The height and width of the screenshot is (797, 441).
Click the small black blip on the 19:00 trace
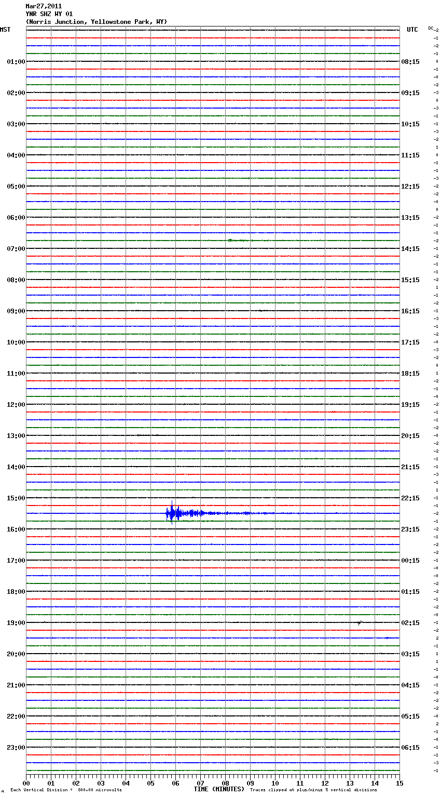pyautogui.click(x=359, y=622)
